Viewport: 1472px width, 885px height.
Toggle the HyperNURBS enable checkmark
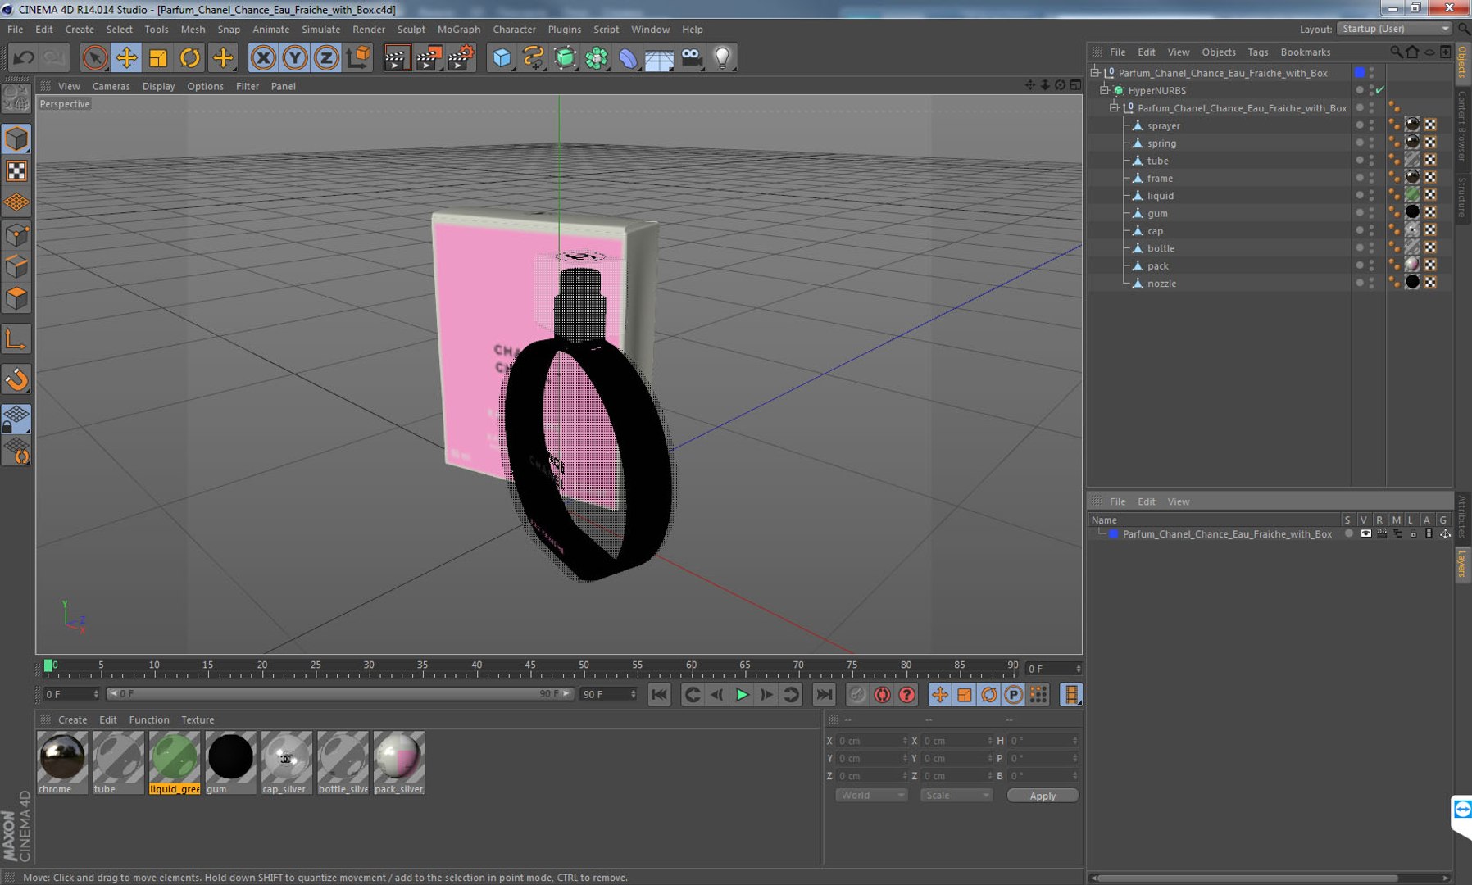(1380, 90)
